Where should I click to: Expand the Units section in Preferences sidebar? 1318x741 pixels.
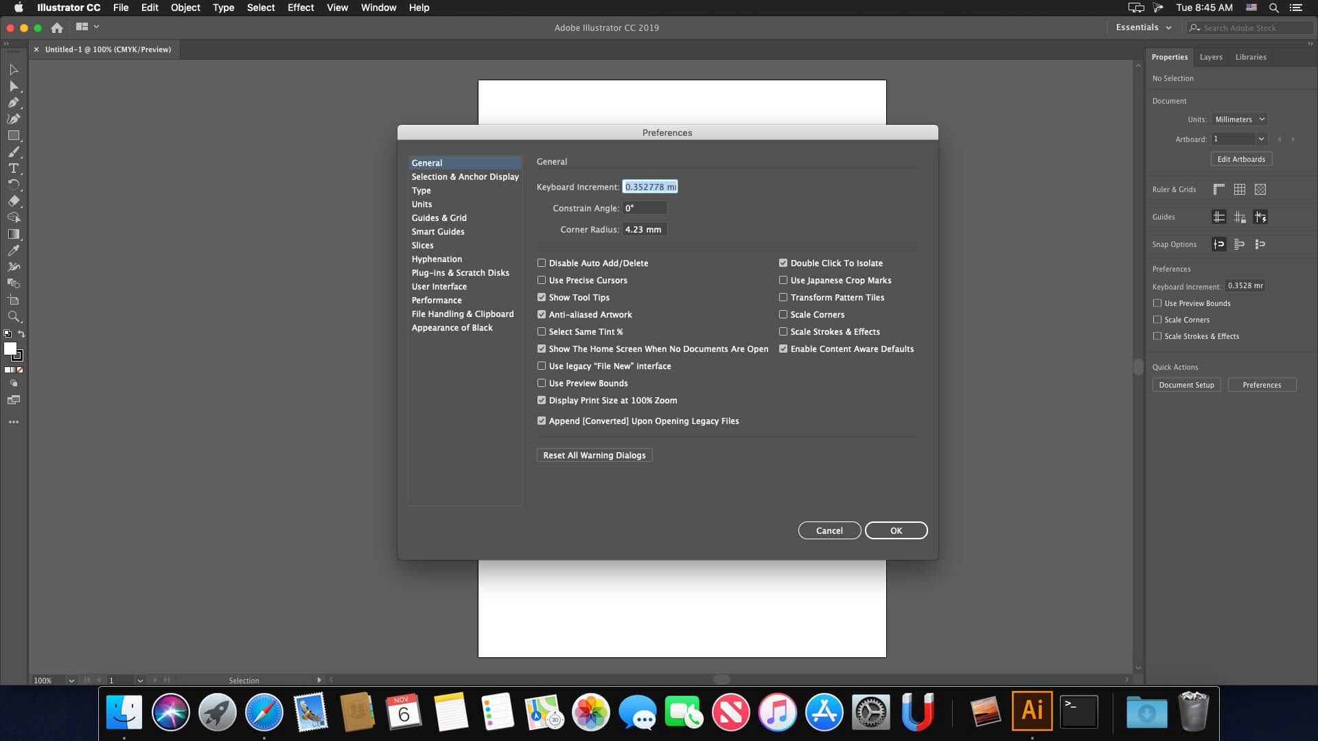(422, 204)
